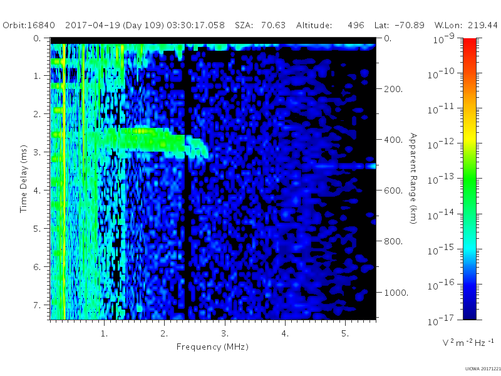Viewport: 501px width, 376px height.
Task: Click the frequency axis tick label 1.
Action: tap(105, 333)
